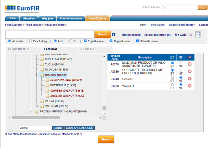Set B1290 WALNUT row to BT
The image size is (211, 148).
click(172, 85)
